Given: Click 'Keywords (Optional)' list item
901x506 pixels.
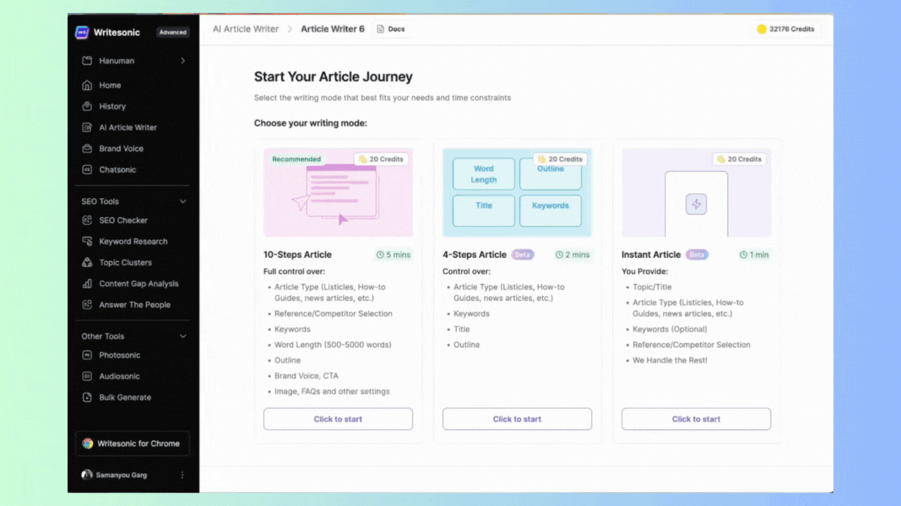Looking at the screenshot, I should (x=669, y=329).
